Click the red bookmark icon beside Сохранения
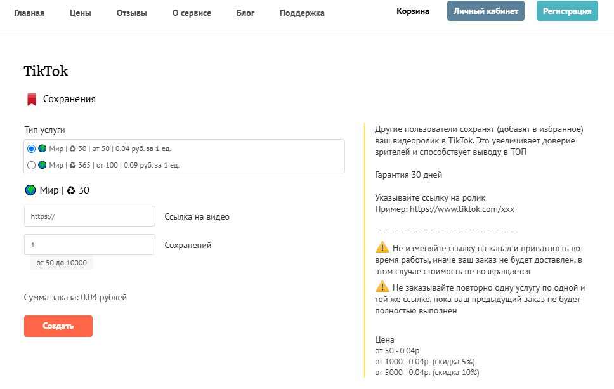Screen dimensions: 614x389 coord(32,100)
